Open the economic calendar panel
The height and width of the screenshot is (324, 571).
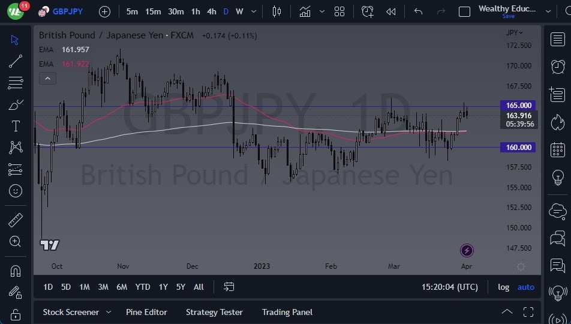point(558,150)
